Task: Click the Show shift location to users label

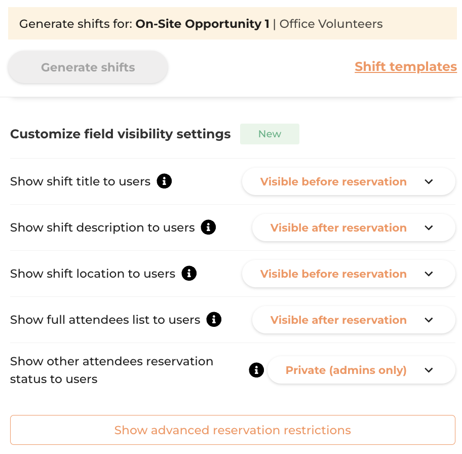Action: pyautogui.click(x=93, y=274)
